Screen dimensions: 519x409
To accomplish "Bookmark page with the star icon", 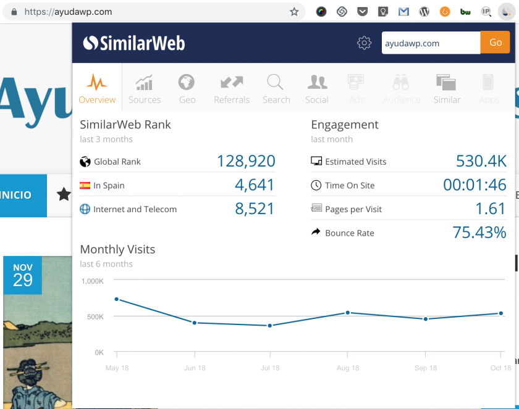I will (294, 12).
